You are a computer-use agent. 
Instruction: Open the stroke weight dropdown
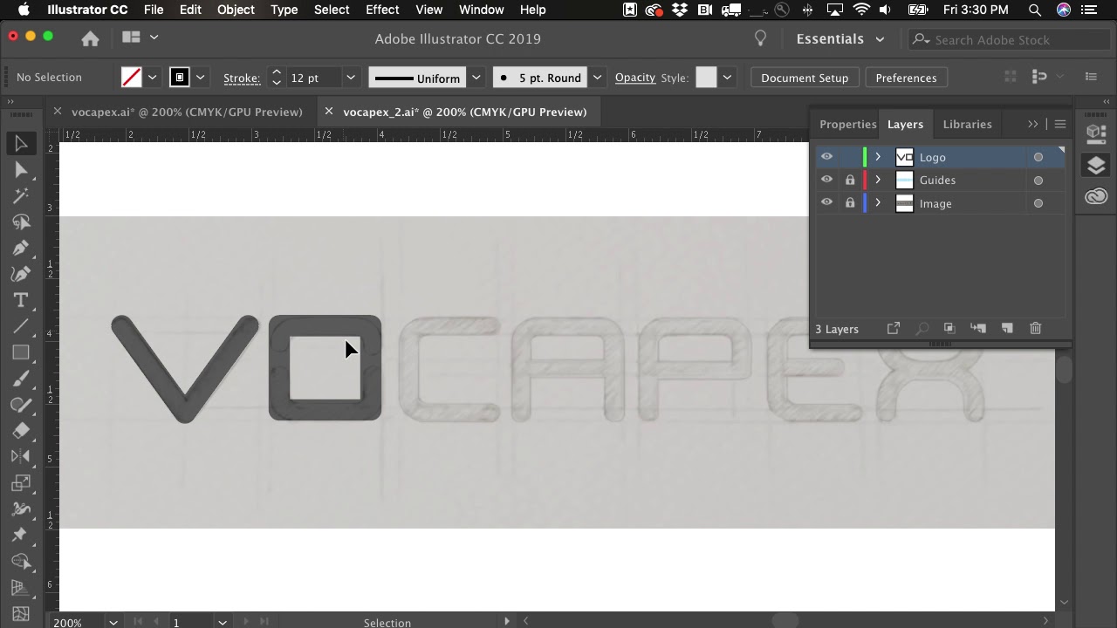click(x=351, y=78)
